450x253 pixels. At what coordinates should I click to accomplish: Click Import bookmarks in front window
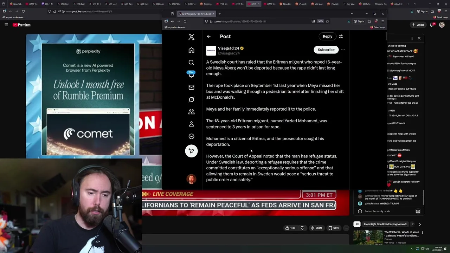(175, 27)
